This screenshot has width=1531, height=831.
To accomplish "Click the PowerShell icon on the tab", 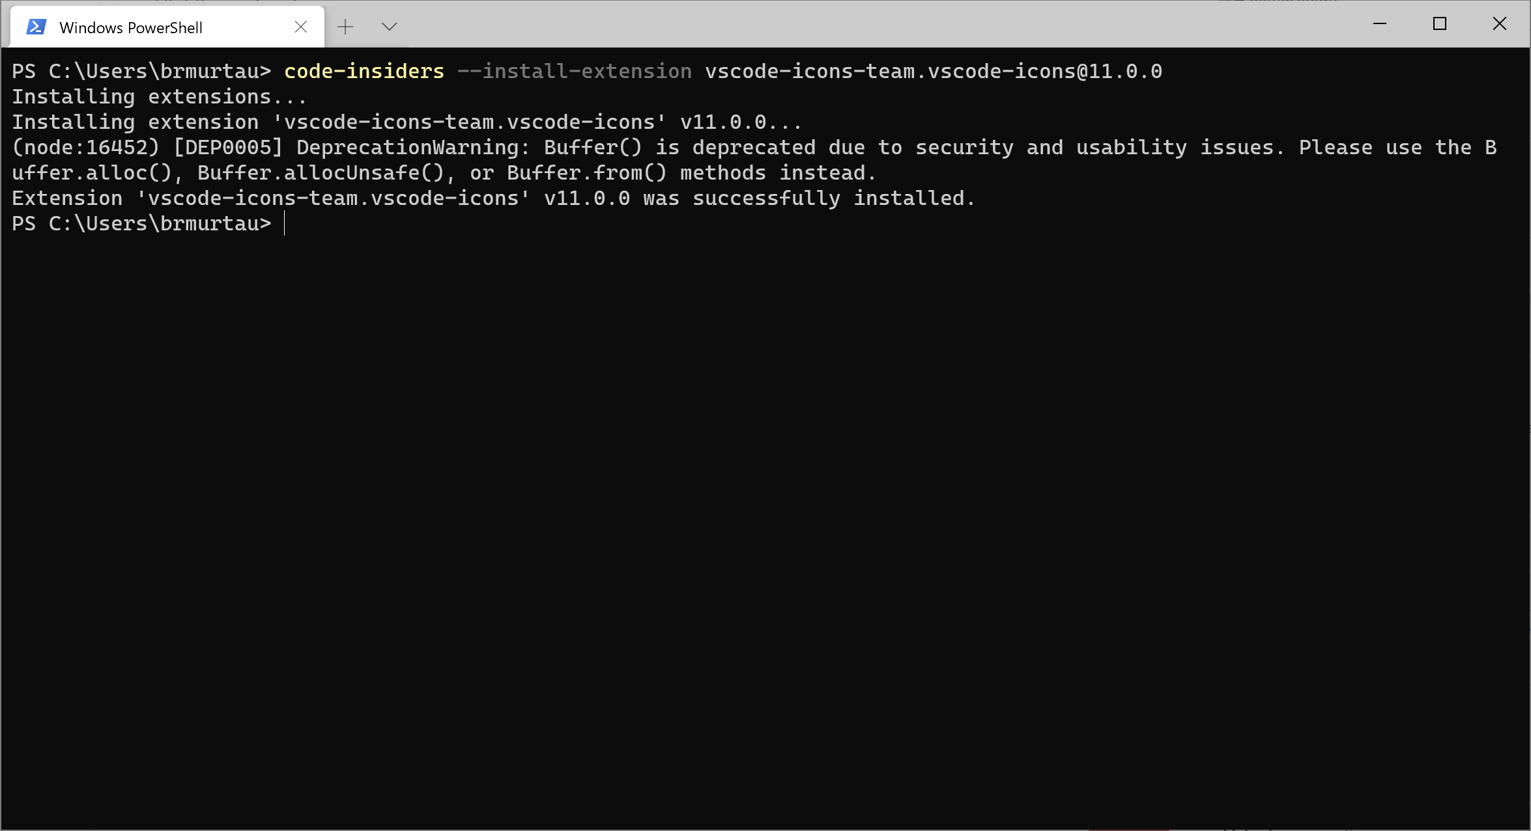I will (36, 26).
